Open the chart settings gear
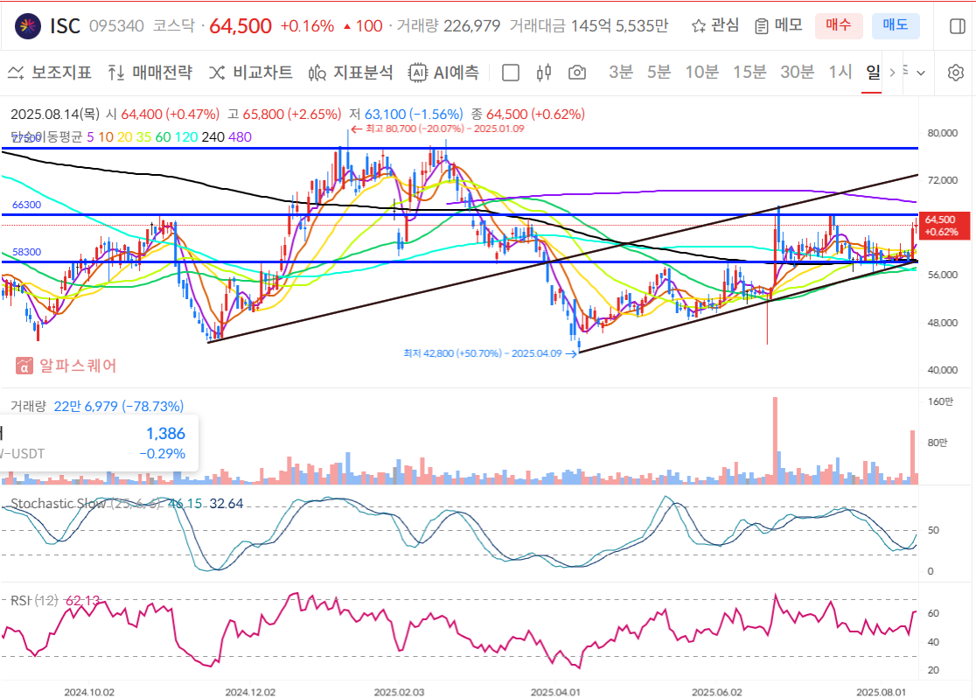This screenshot has width=976, height=698. (956, 73)
